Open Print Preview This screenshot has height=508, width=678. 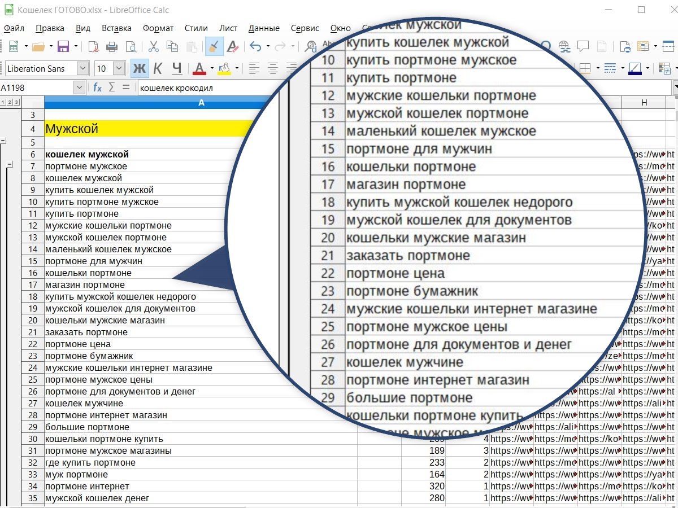[131, 46]
